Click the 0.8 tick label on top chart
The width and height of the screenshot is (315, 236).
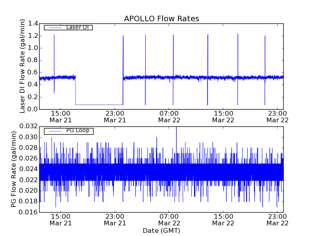33,61
